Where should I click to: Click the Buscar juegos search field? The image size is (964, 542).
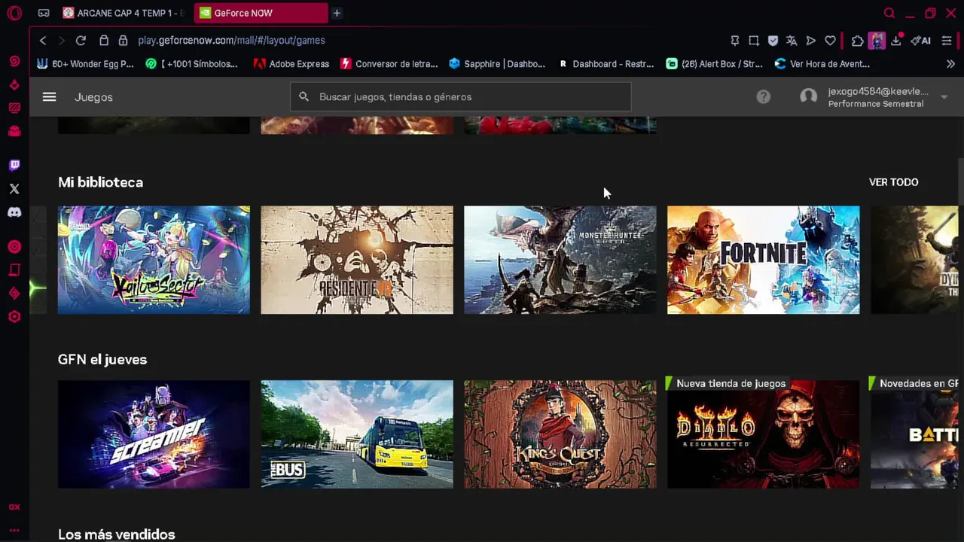click(460, 96)
